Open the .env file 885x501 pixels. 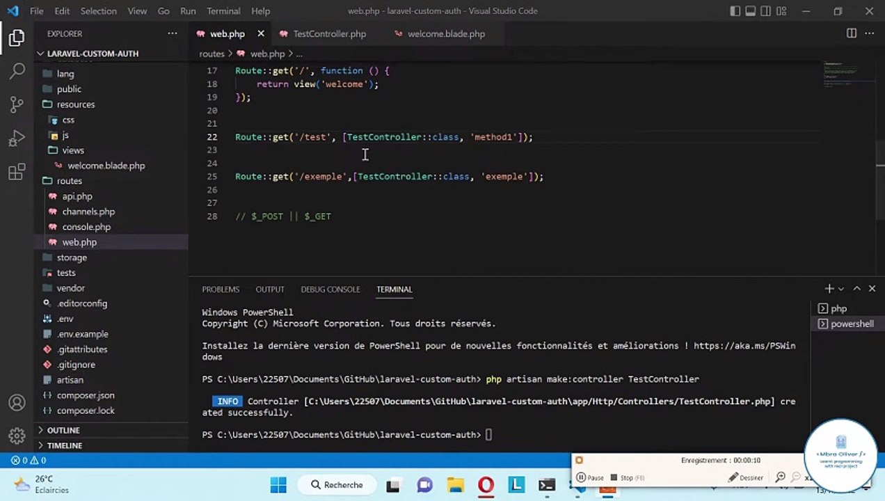(111, 319)
